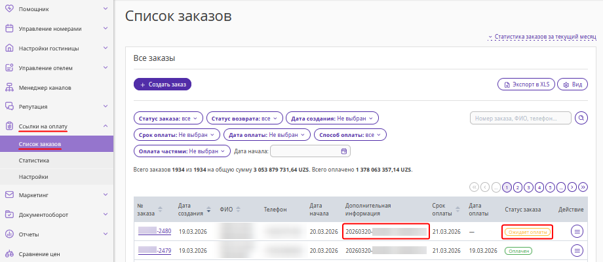Viewport: 603px width, 262px height.
Task: Go to last page of pagination
Action: click(583, 187)
